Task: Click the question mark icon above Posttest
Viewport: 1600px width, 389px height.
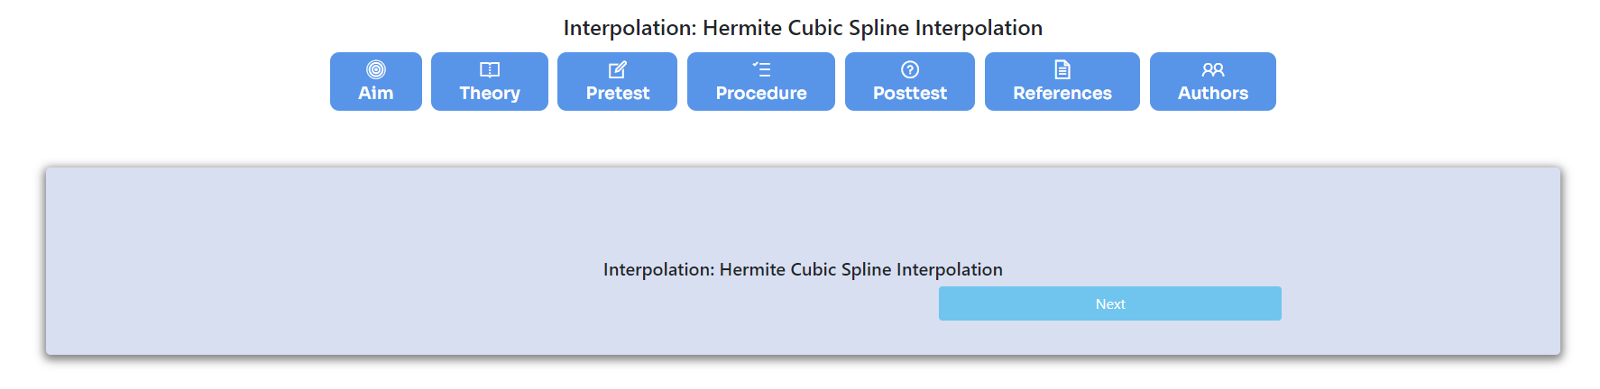Action: [910, 69]
